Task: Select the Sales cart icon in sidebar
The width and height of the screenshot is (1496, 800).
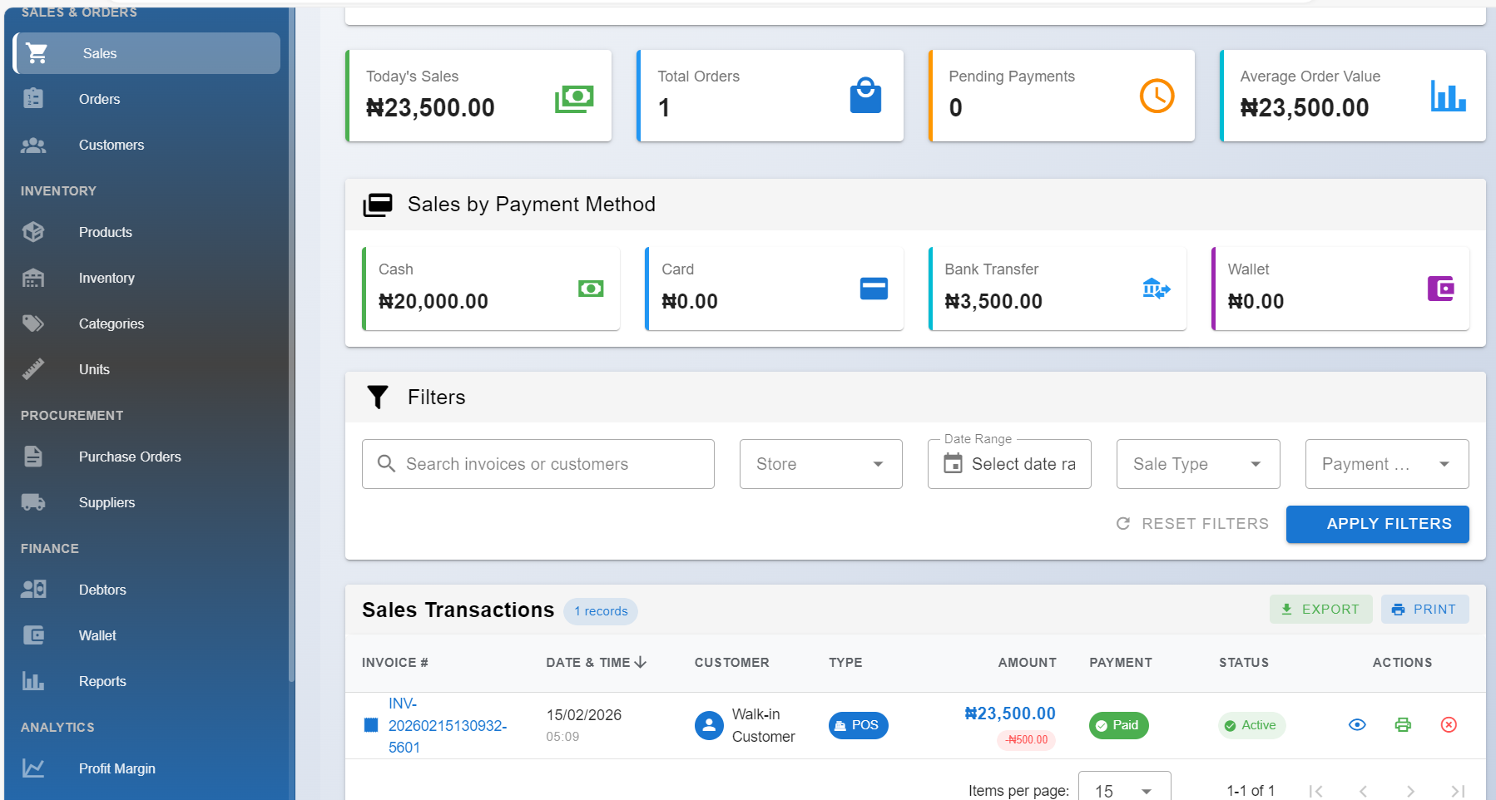Action: [37, 52]
